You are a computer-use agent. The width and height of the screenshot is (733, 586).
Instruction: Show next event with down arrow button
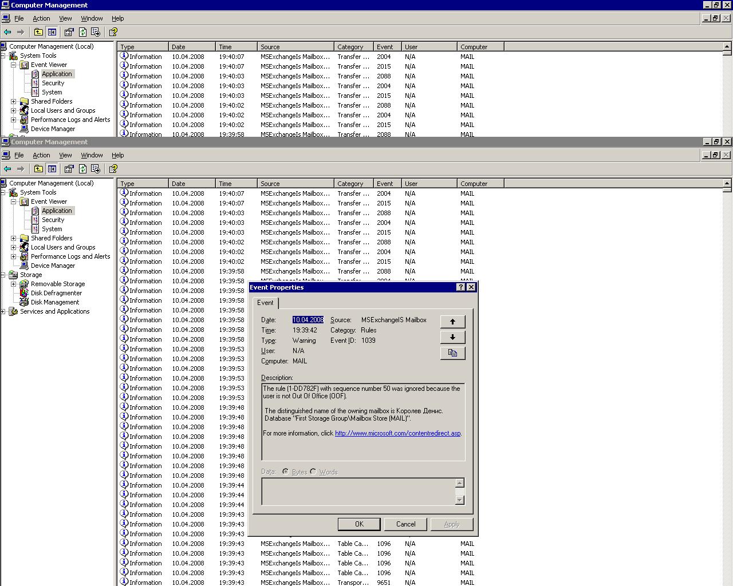click(x=452, y=337)
